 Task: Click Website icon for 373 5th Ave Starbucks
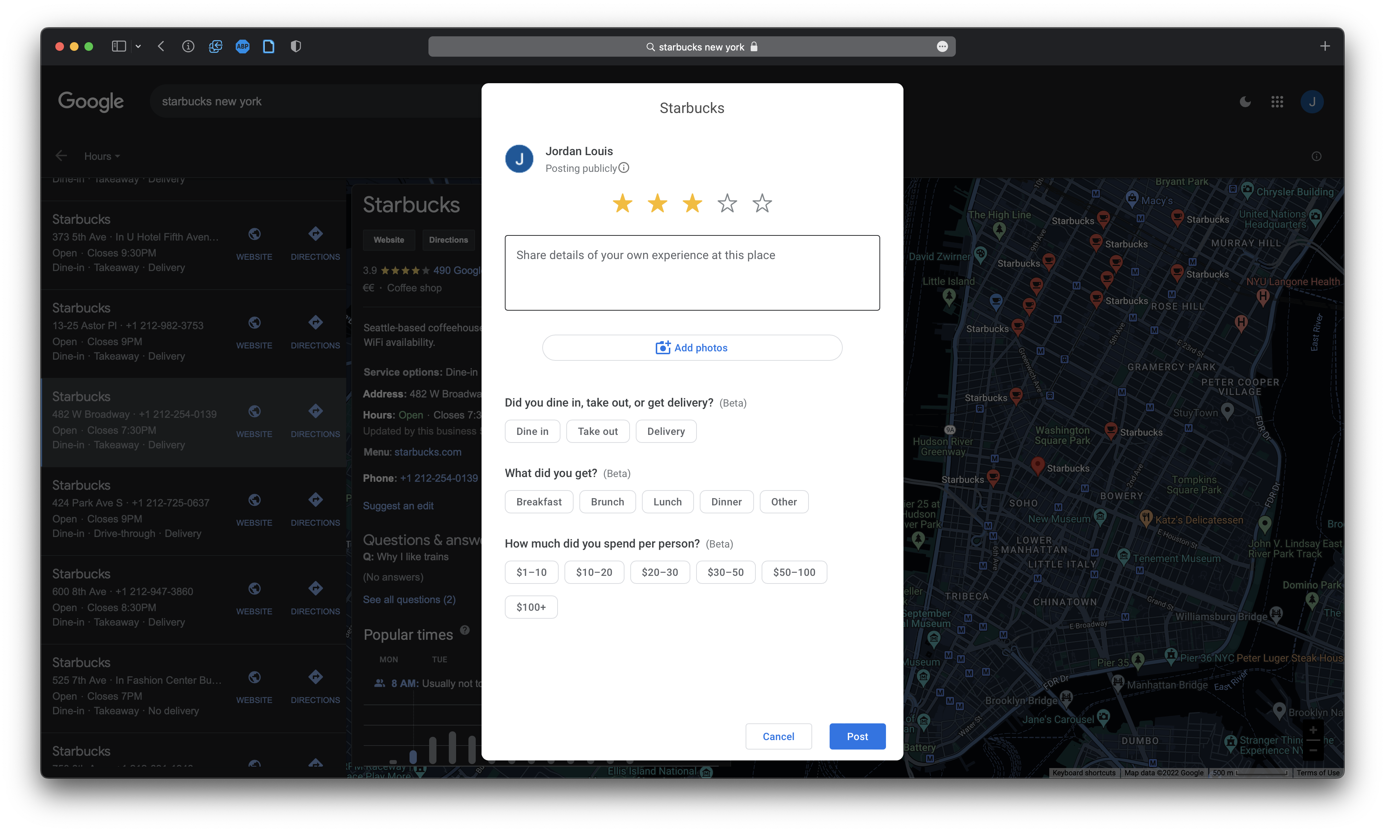254,234
